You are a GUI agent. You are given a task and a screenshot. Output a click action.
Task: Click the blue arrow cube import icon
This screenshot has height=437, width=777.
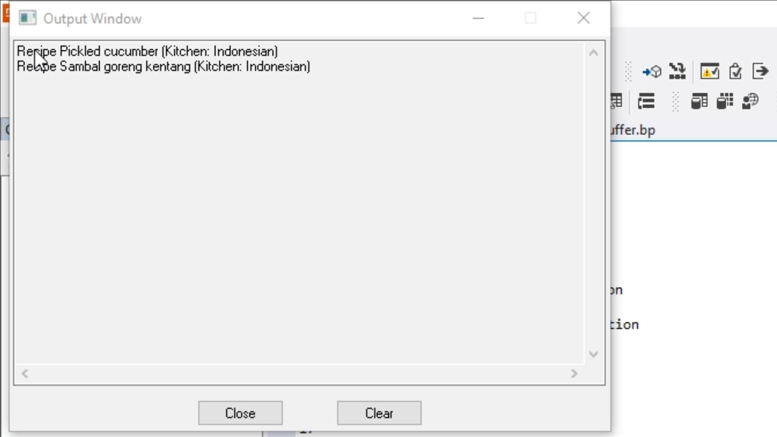tap(652, 72)
